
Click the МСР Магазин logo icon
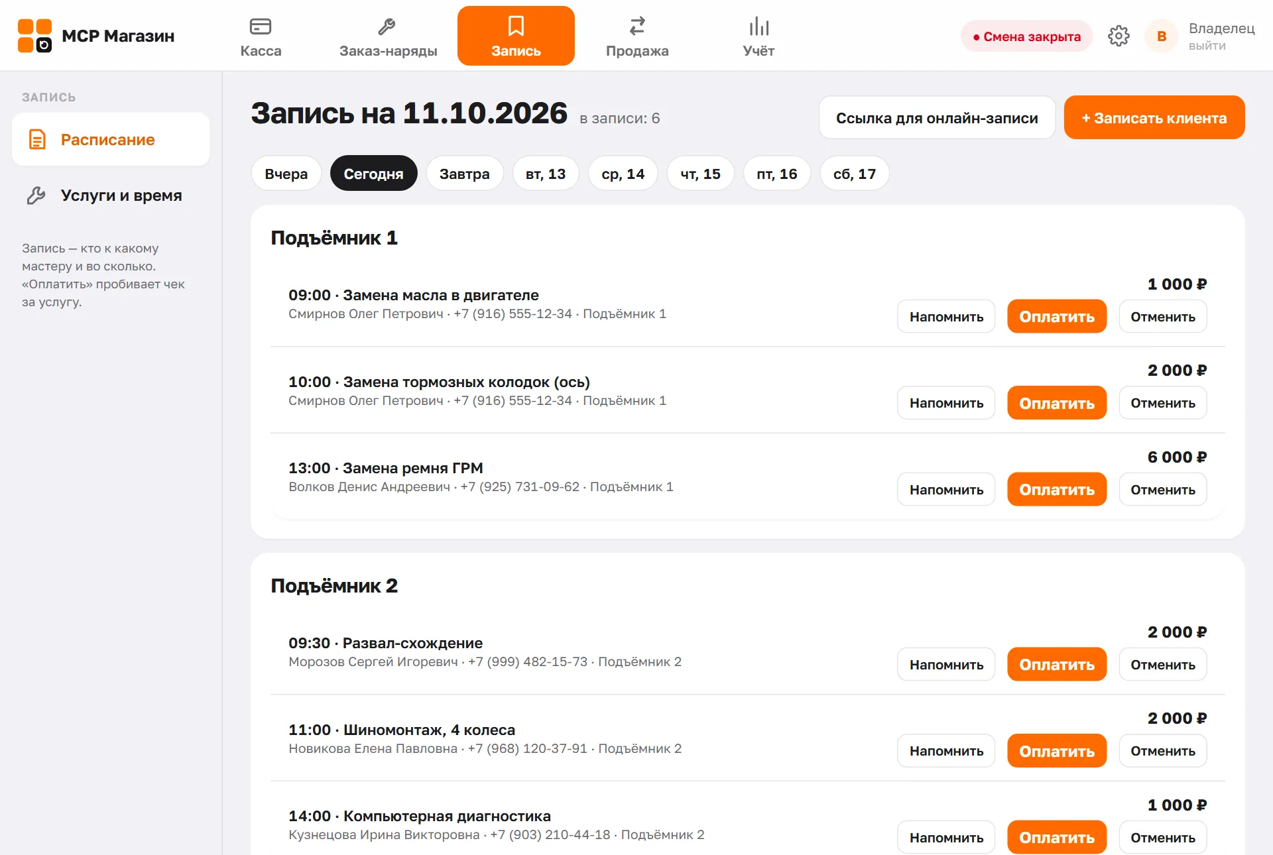coord(34,36)
